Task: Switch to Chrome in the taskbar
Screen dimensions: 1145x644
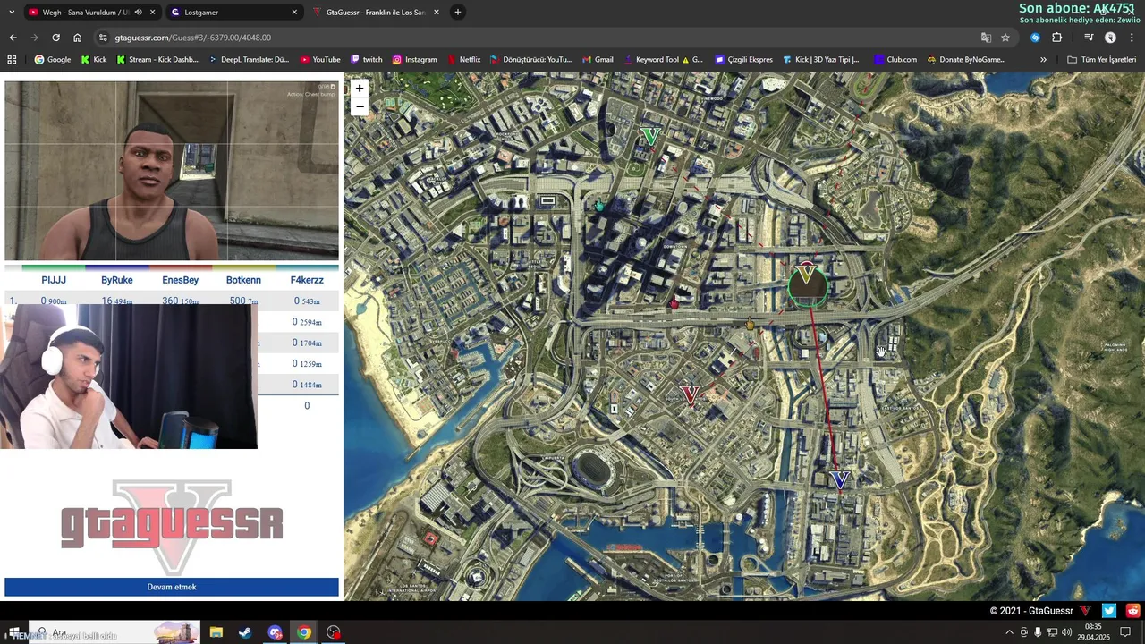Action: (304, 632)
